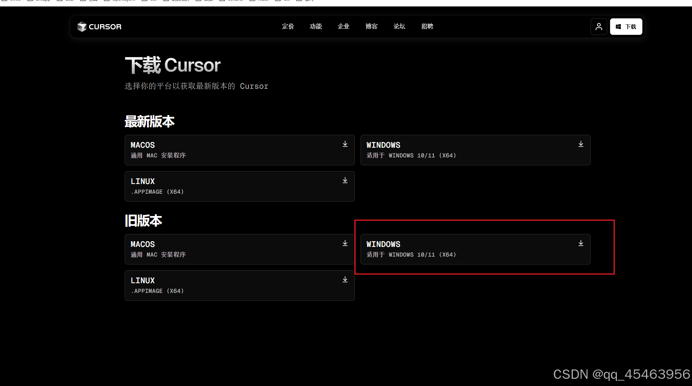692x386 pixels.
Task: Open the 论坛 menu item
Action: [x=399, y=27]
